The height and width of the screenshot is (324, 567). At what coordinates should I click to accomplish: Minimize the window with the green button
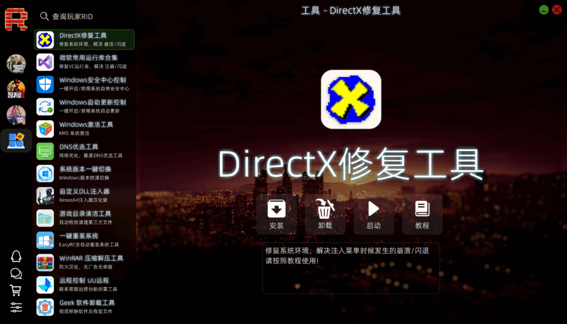pyautogui.click(x=544, y=9)
